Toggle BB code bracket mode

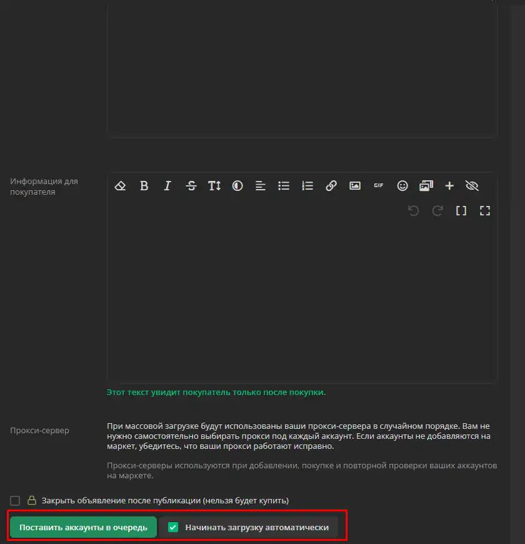461,211
